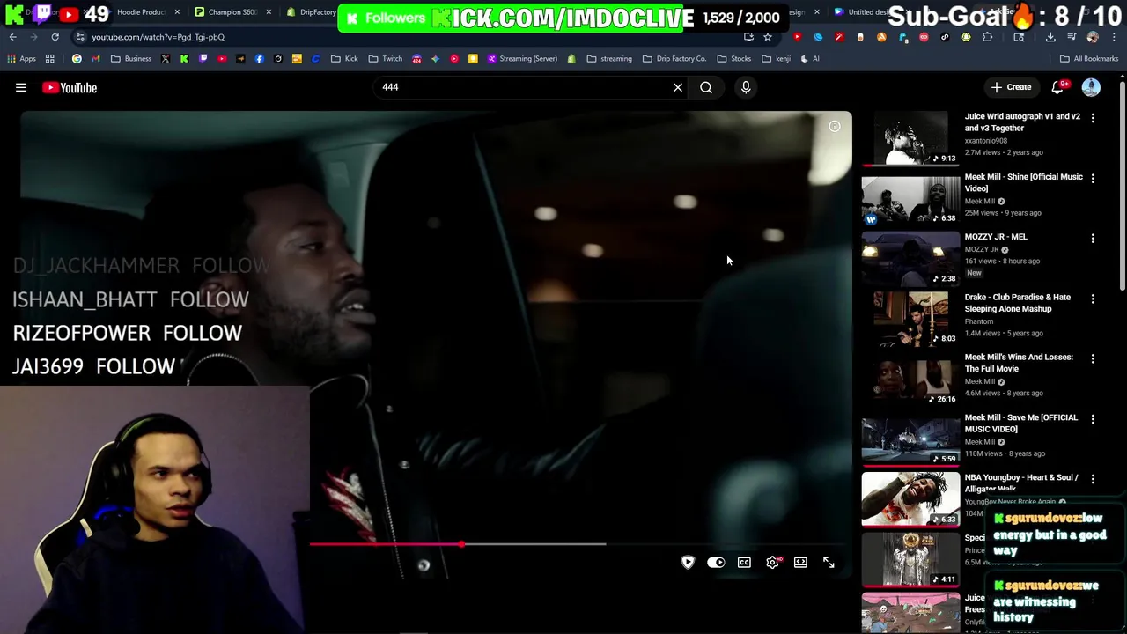Click the shield play icon in player controls
Image resolution: width=1127 pixels, height=634 pixels.
pos(688,563)
